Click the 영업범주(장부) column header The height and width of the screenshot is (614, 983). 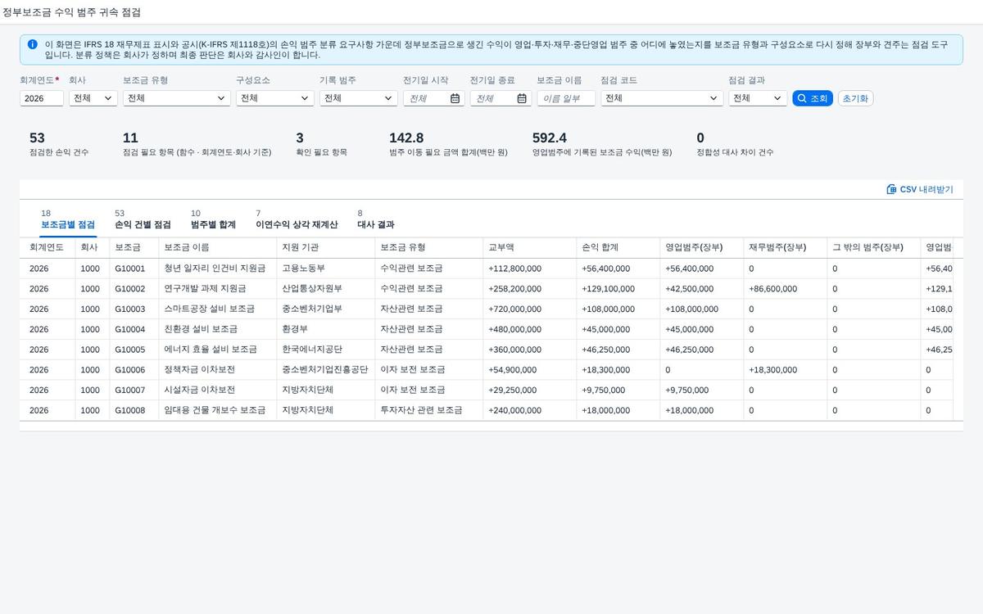click(x=702, y=247)
